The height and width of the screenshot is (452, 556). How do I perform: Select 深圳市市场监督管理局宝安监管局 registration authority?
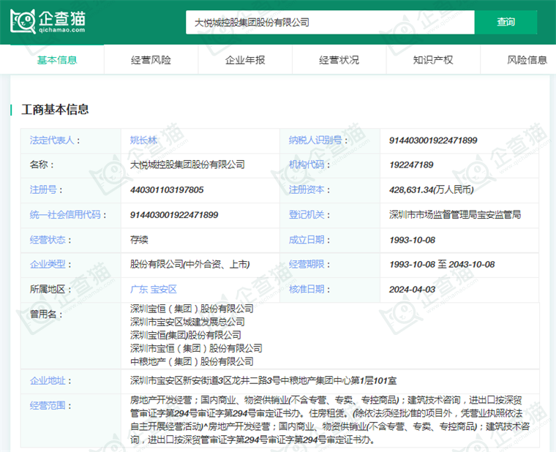point(455,215)
